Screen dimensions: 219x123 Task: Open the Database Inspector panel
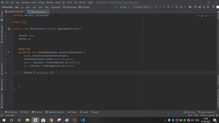pyautogui.click(x=55, y=112)
